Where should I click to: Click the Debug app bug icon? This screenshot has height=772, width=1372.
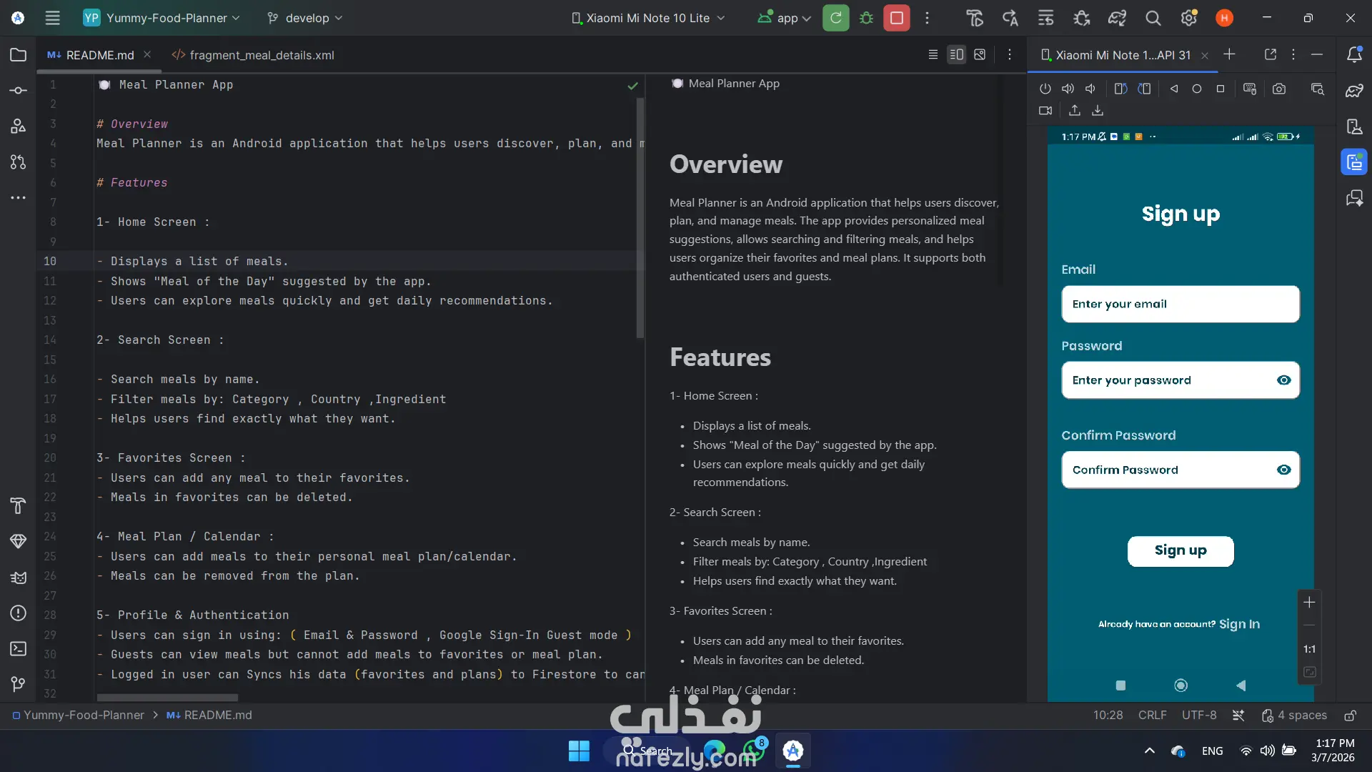coord(866,18)
